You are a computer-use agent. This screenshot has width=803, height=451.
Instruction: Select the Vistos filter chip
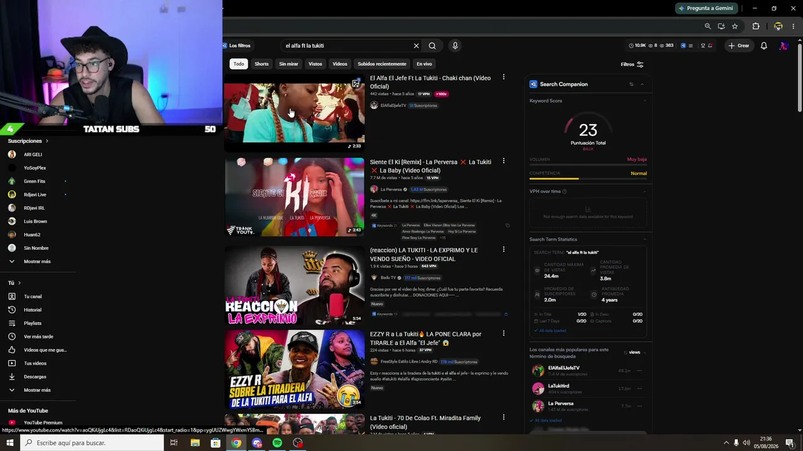(315, 64)
